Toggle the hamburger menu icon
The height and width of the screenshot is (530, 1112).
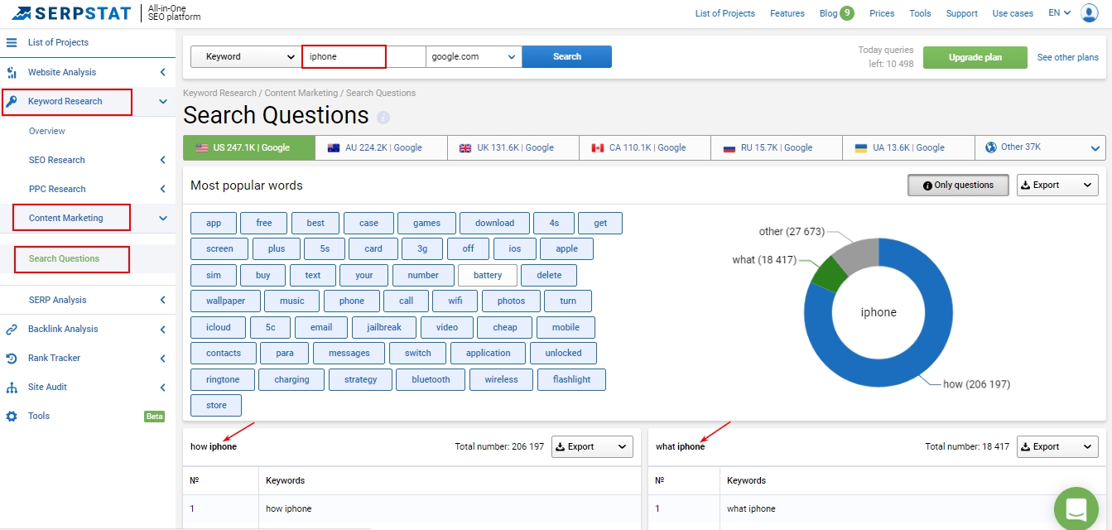(12, 42)
